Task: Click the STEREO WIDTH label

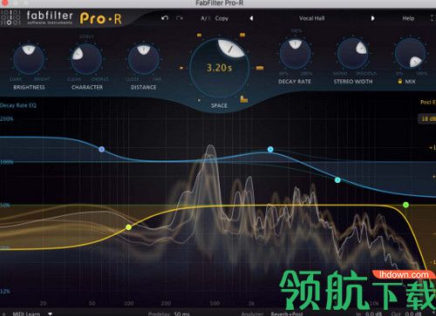Action: pos(353,82)
